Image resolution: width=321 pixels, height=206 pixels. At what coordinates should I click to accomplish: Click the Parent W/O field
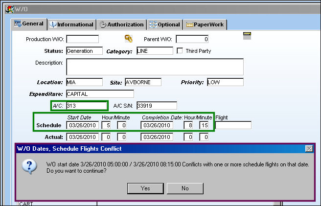[x=192, y=39]
